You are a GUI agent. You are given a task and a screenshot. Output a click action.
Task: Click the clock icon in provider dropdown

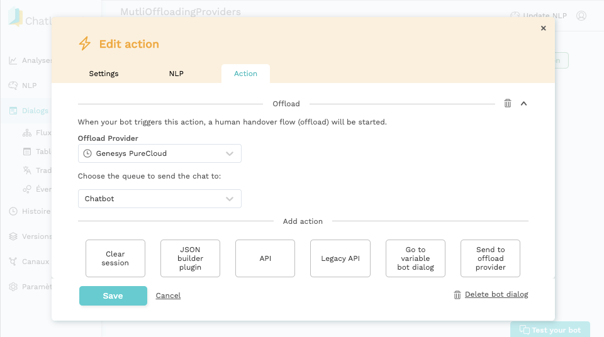87,153
